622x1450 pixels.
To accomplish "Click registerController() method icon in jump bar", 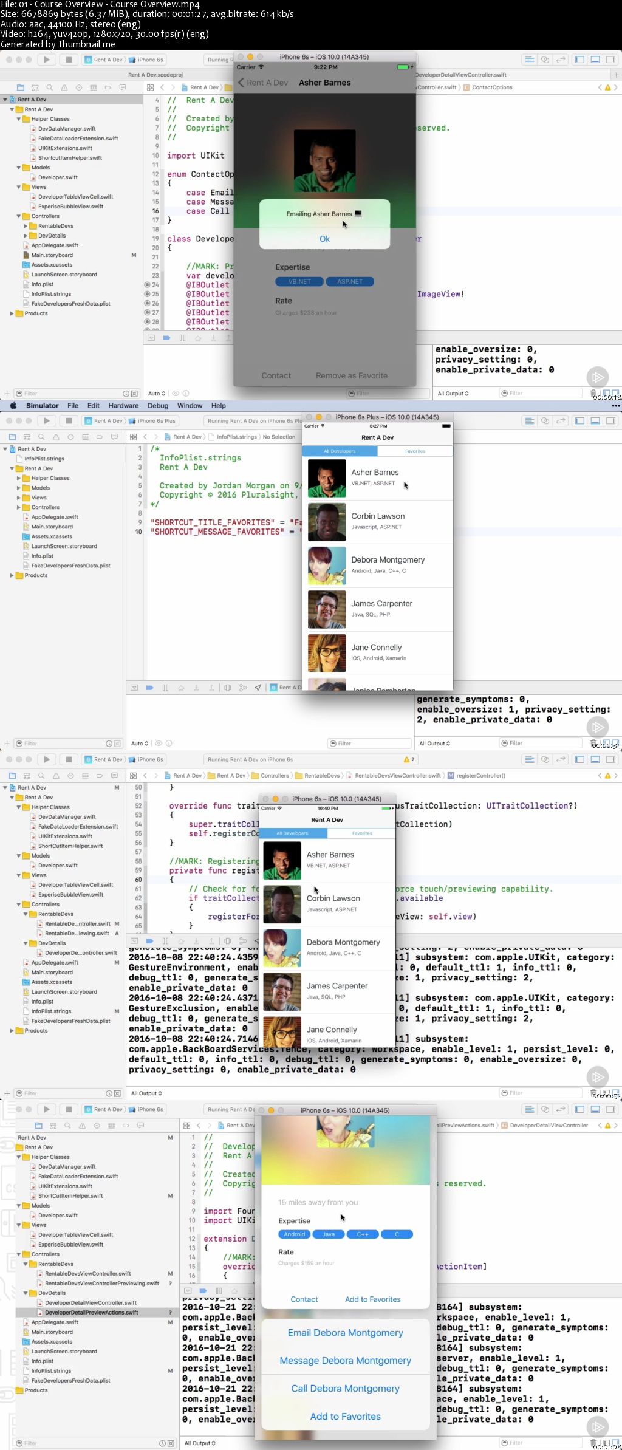I will coord(451,776).
